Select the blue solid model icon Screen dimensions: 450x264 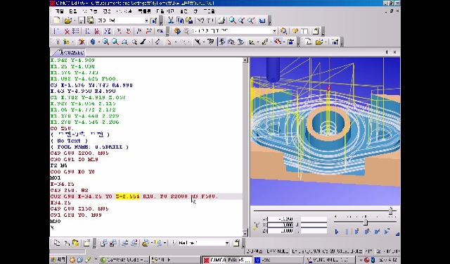(93, 42)
